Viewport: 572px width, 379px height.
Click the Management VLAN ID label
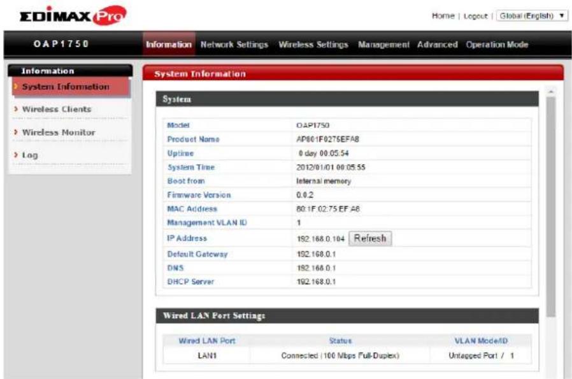(207, 223)
